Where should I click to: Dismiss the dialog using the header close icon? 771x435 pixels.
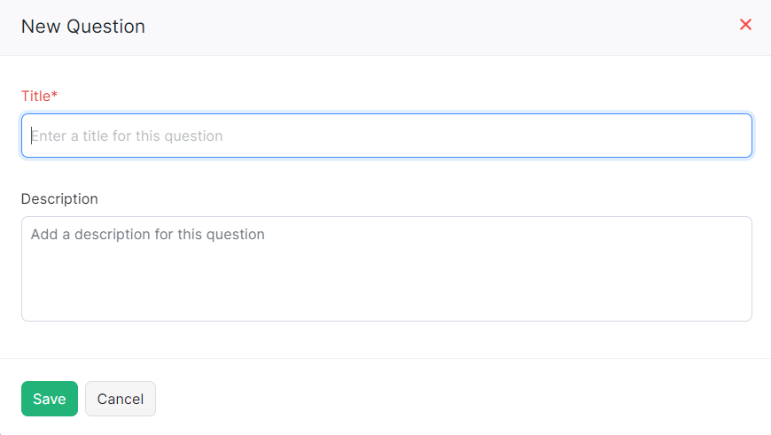pos(745,25)
